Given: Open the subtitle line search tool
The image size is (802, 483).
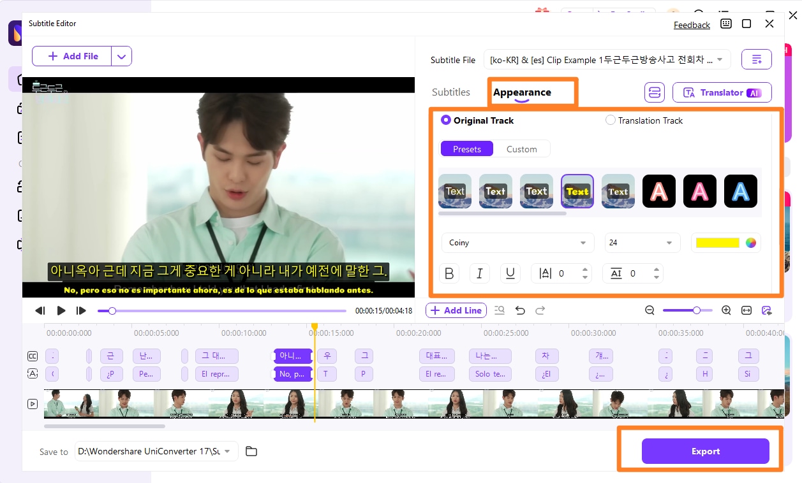Looking at the screenshot, I should click(x=500, y=310).
